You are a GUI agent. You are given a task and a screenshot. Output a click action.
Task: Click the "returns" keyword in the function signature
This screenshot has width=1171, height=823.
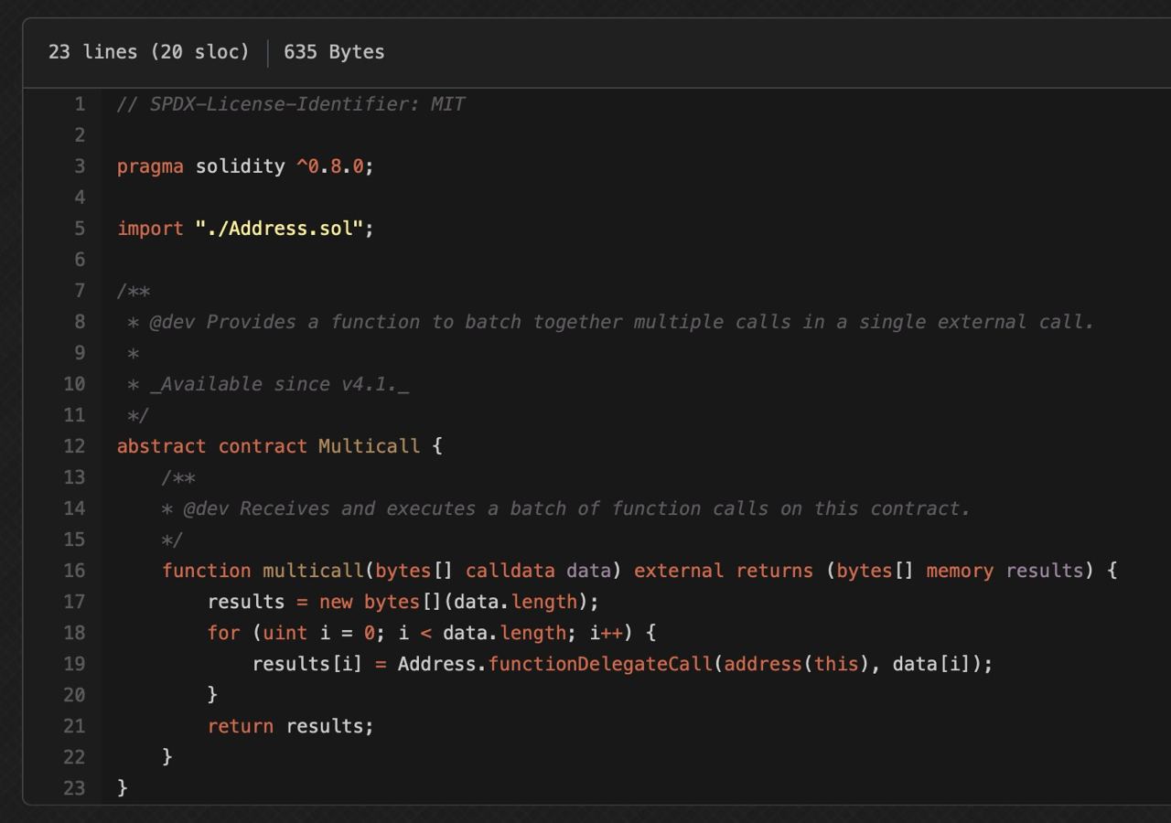pyautogui.click(x=774, y=571)
